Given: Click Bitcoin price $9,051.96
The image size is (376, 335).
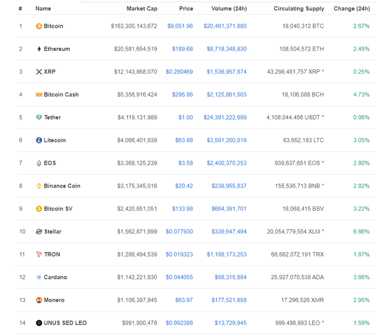Looking at the screenshot, I should (x=180, y=26).
